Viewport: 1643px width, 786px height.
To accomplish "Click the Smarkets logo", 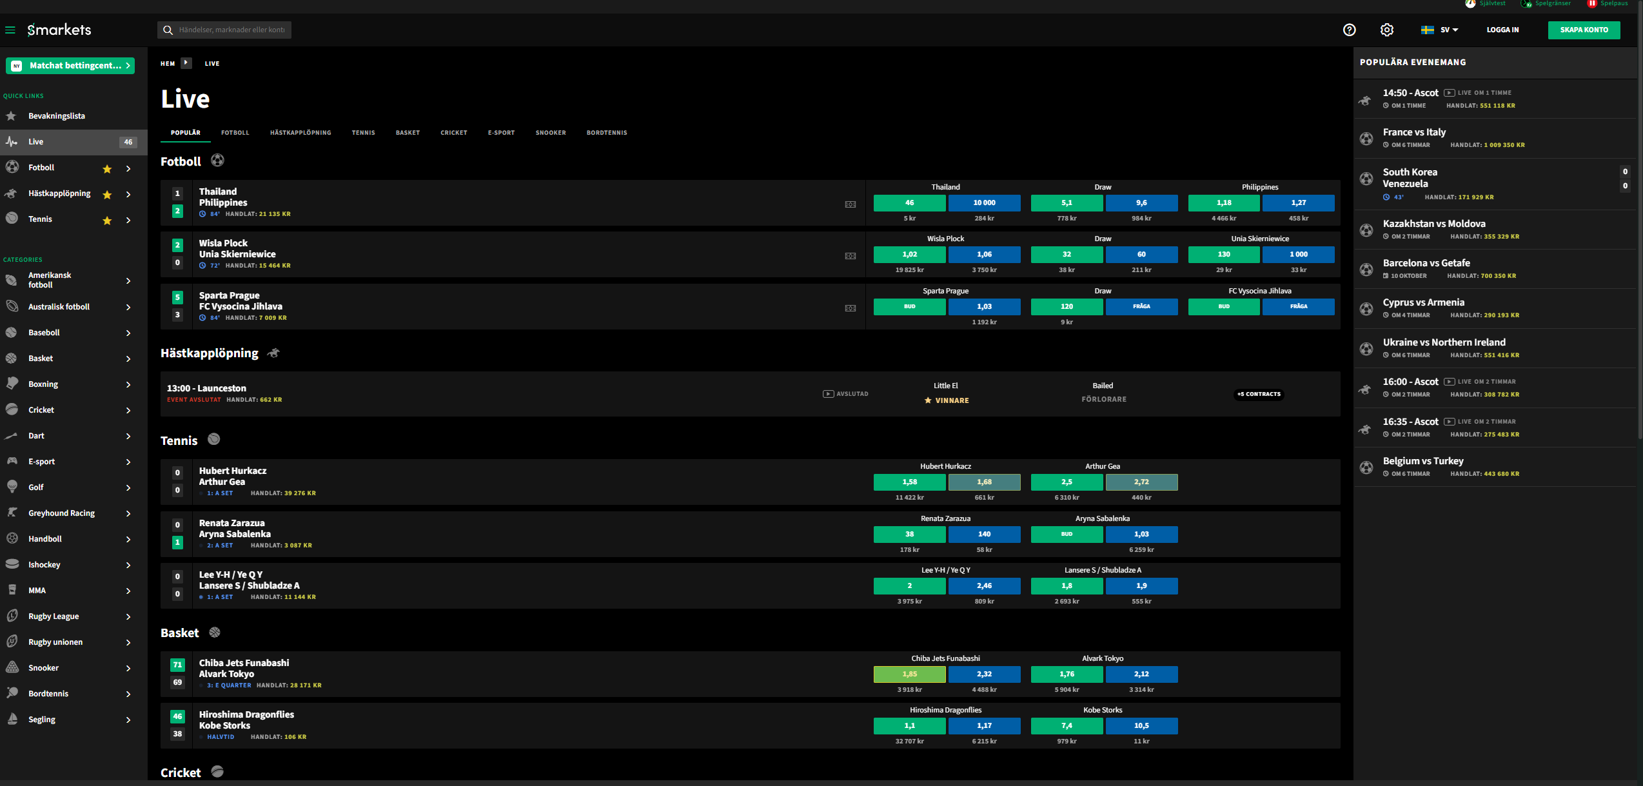I will point(59,30).
